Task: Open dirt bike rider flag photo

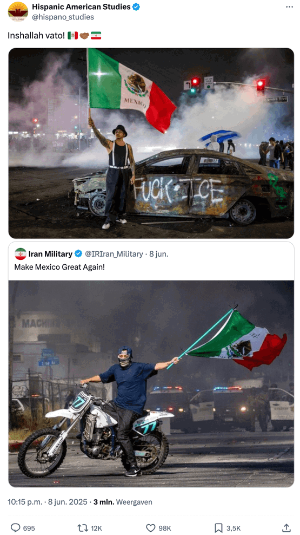Action: pyautogui.click(x=151, y=383)
